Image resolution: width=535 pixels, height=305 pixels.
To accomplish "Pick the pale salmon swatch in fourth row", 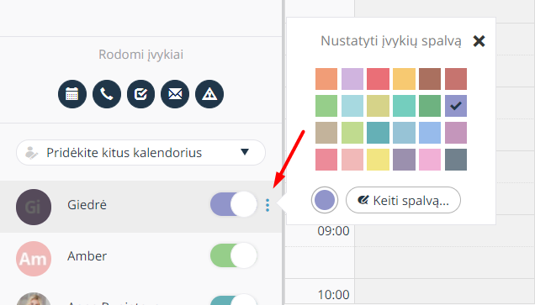I will click(352, 160).
